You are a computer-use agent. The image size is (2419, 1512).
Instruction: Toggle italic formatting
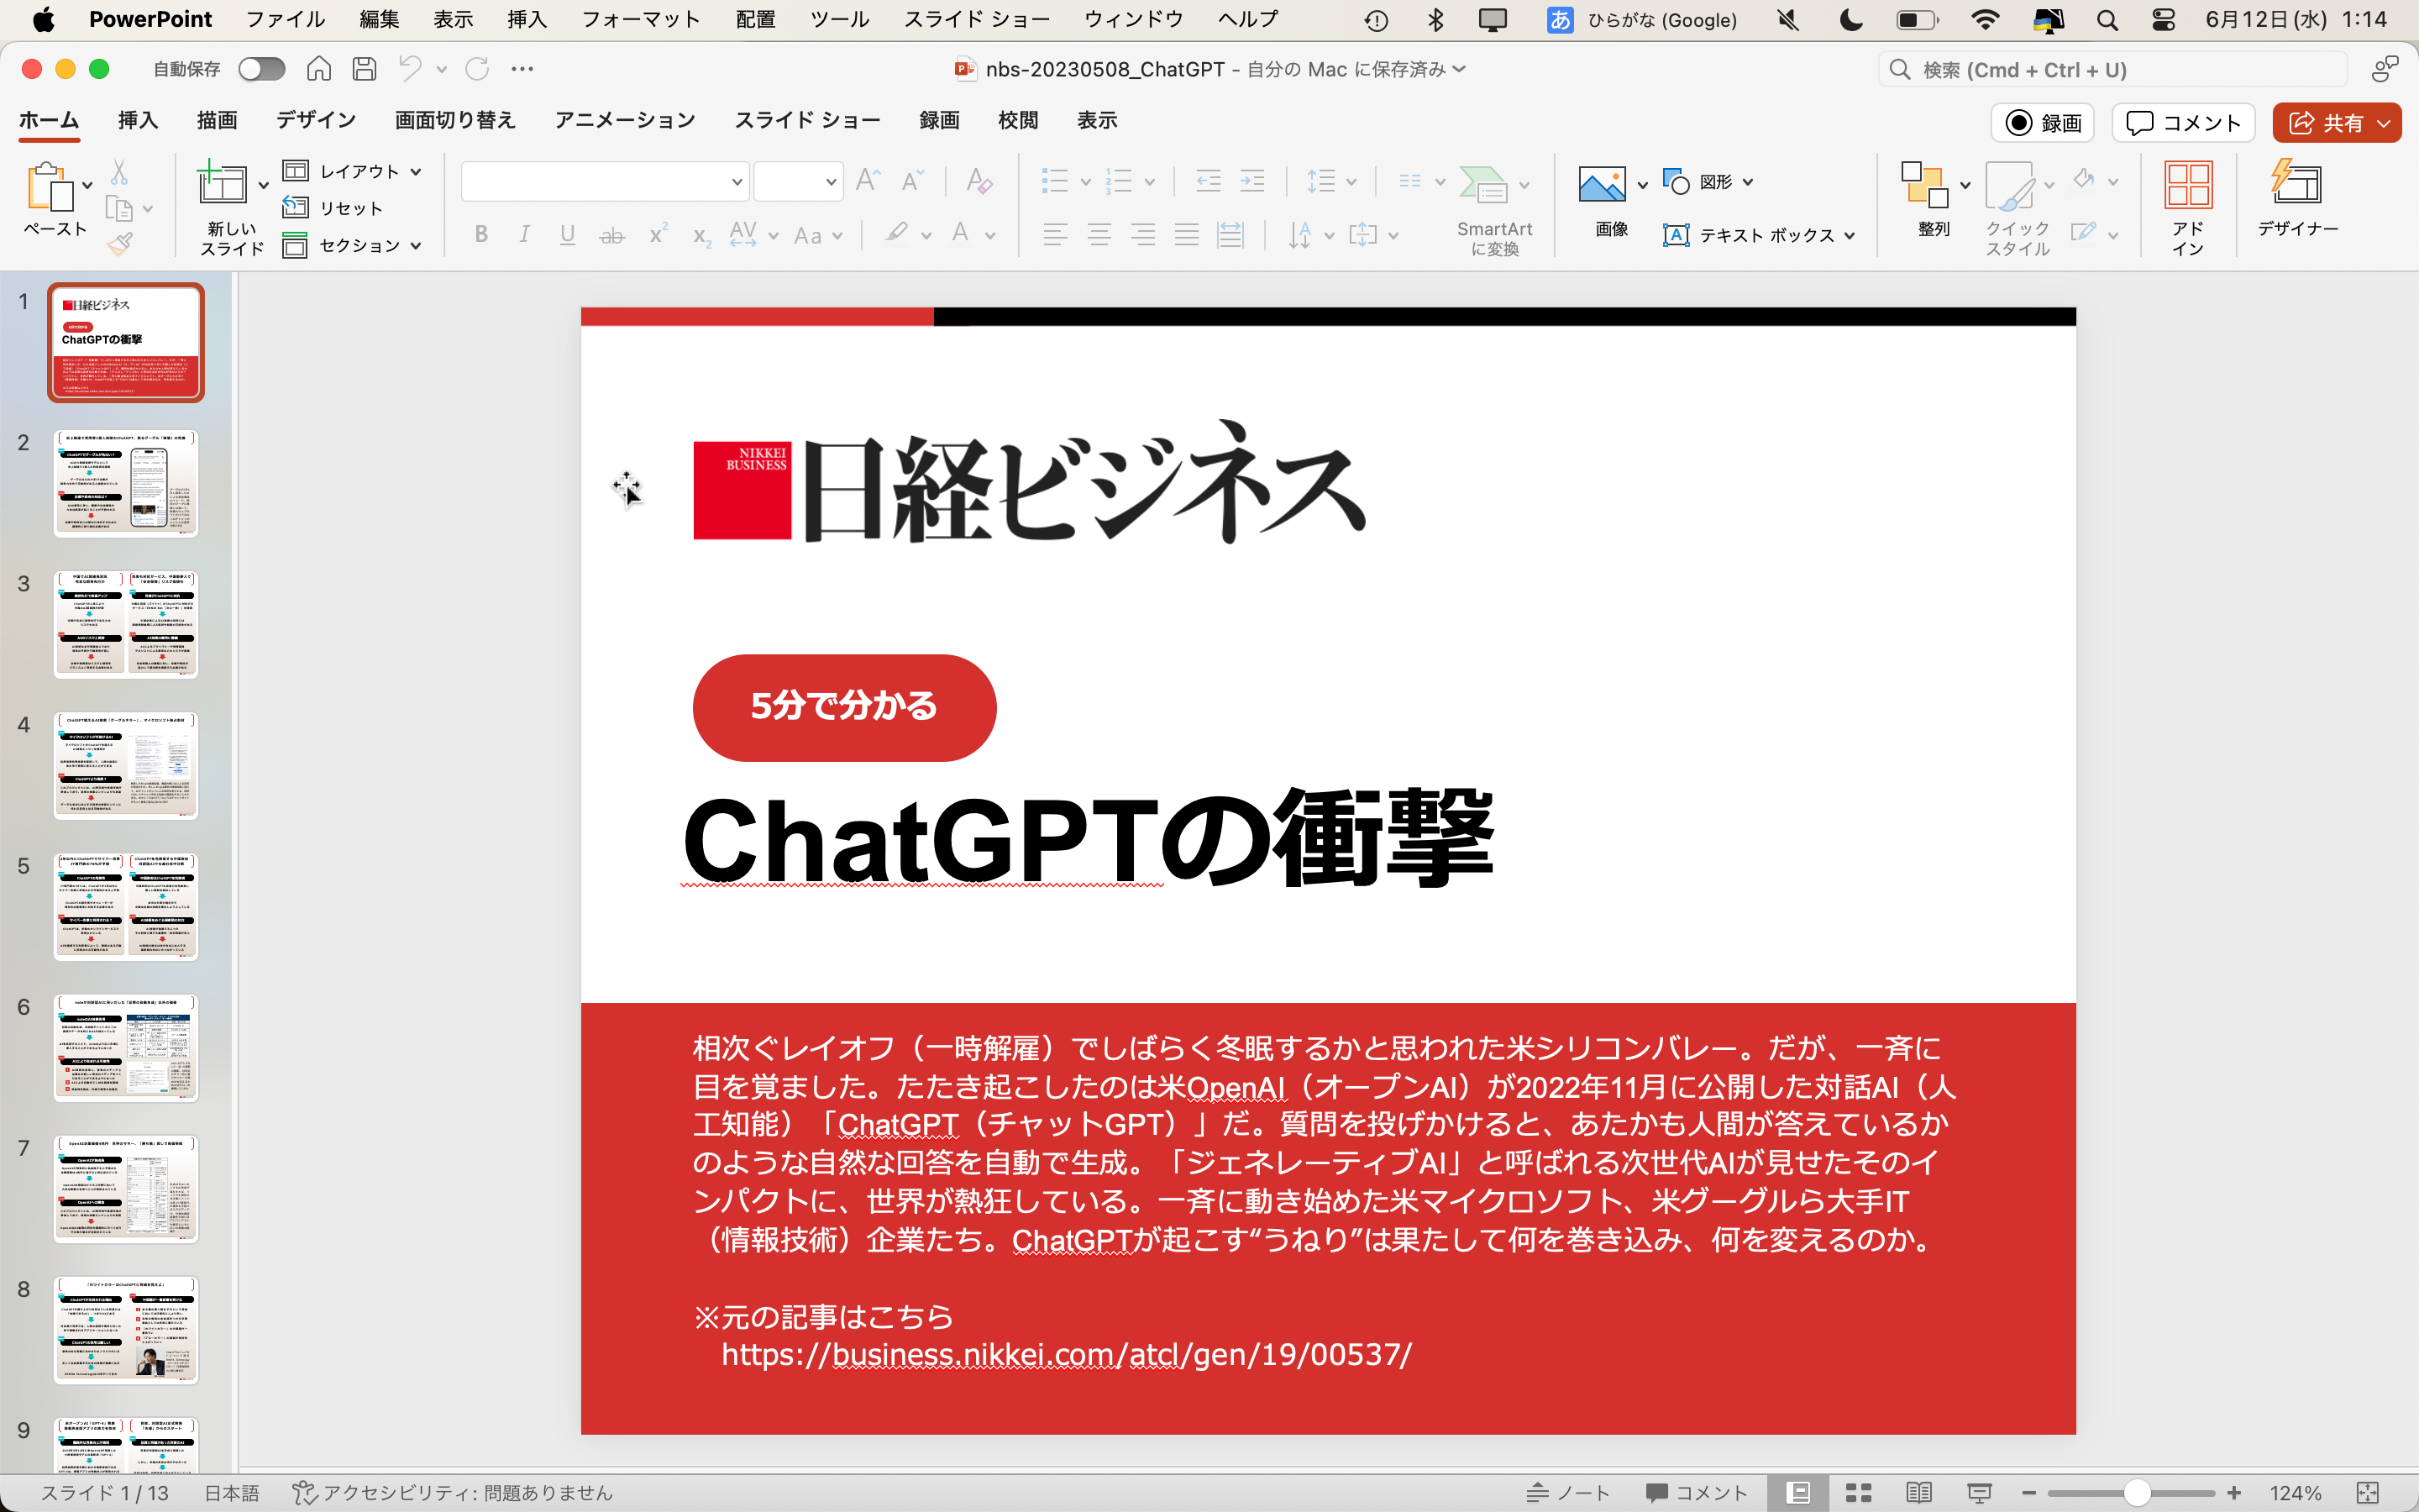[524, 234]
